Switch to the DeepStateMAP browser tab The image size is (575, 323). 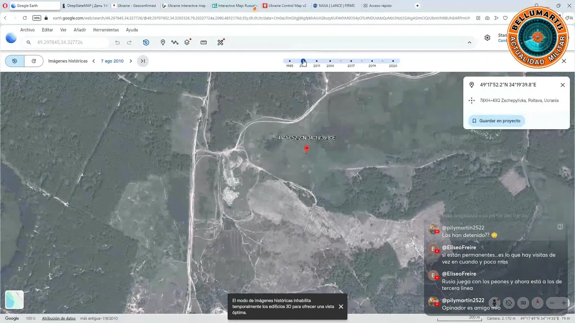[85, 6]
